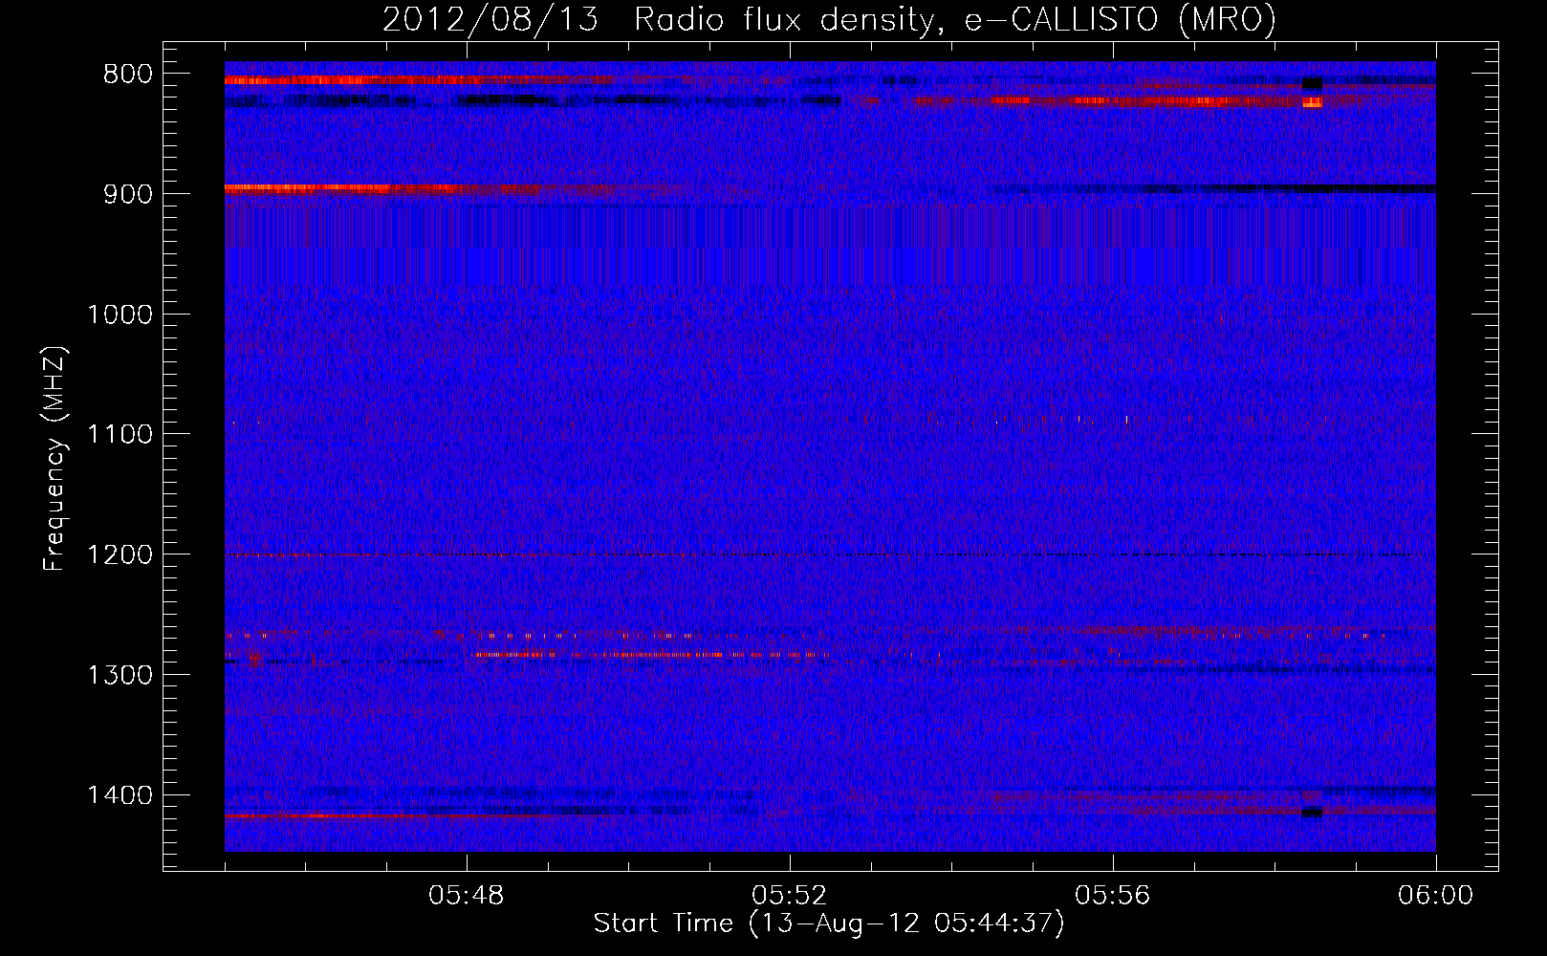Click the 05:56 time tick label
Viewport: 1547px width, 956px height.
(x=1113, y=896)
